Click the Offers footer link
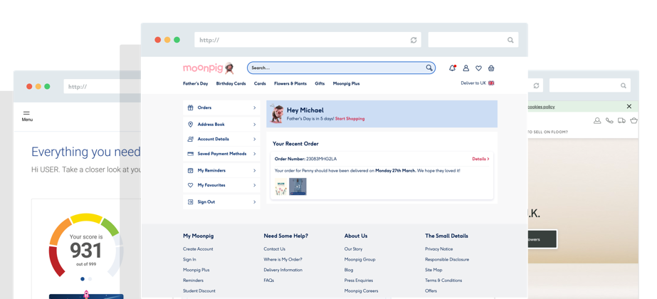The image size is (657, 299). (x=431, y=291)
